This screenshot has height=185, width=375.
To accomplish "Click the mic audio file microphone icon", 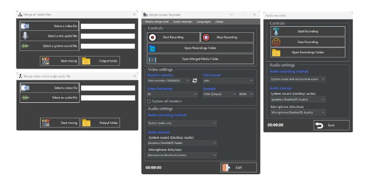I will pyautogui.click(x=25, y=36).
